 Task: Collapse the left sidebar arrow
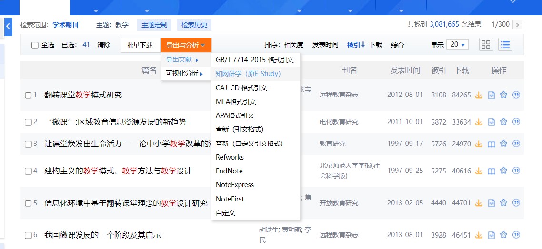8,27
